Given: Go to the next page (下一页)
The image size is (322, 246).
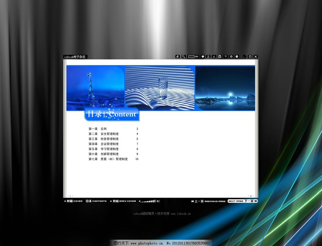Looking at the screenshot, I should click(x=242, y=201).
